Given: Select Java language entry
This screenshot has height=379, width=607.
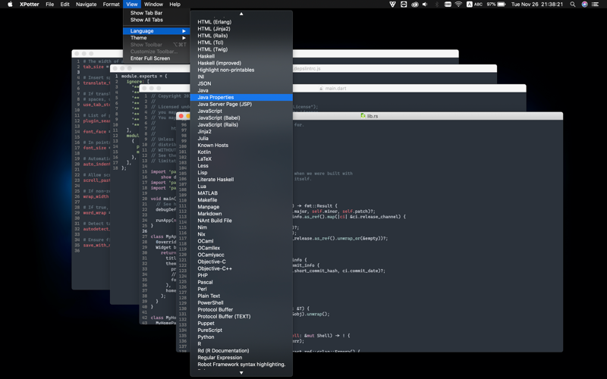Looking at the screenshot, I should click(x=241, y=90).
